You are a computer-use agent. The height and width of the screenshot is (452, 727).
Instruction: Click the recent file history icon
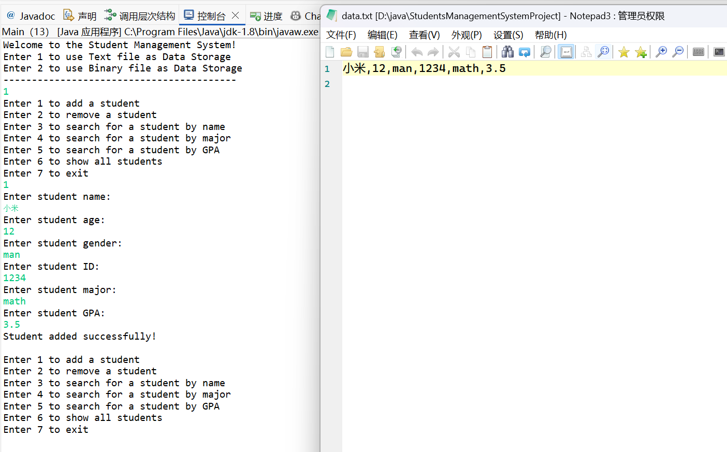tap(396, 52)
